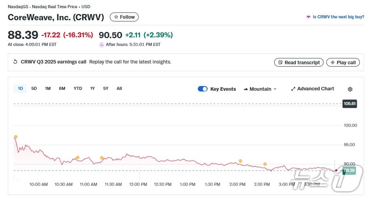
Task: Click the star icon in Follow button
Action: 116,17
